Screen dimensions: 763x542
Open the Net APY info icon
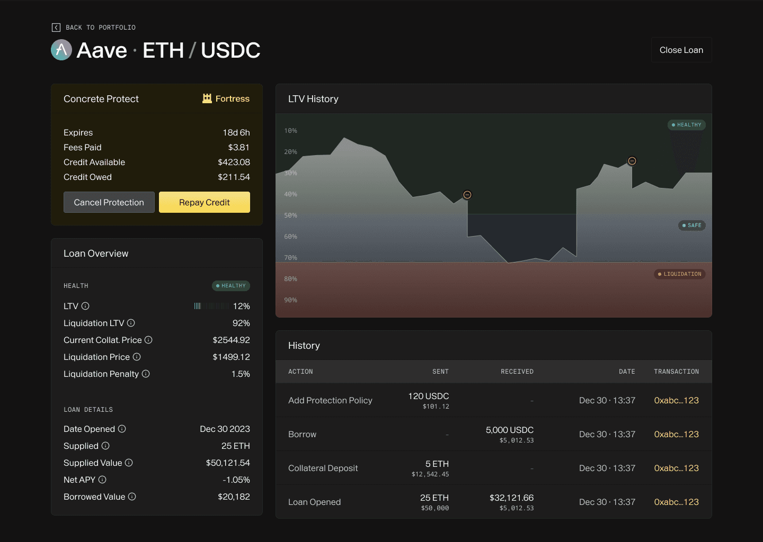(102, 480)
